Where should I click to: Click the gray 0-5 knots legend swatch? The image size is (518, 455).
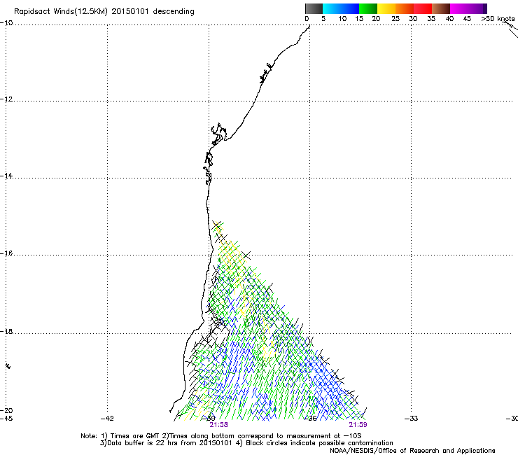coord(314,8)
